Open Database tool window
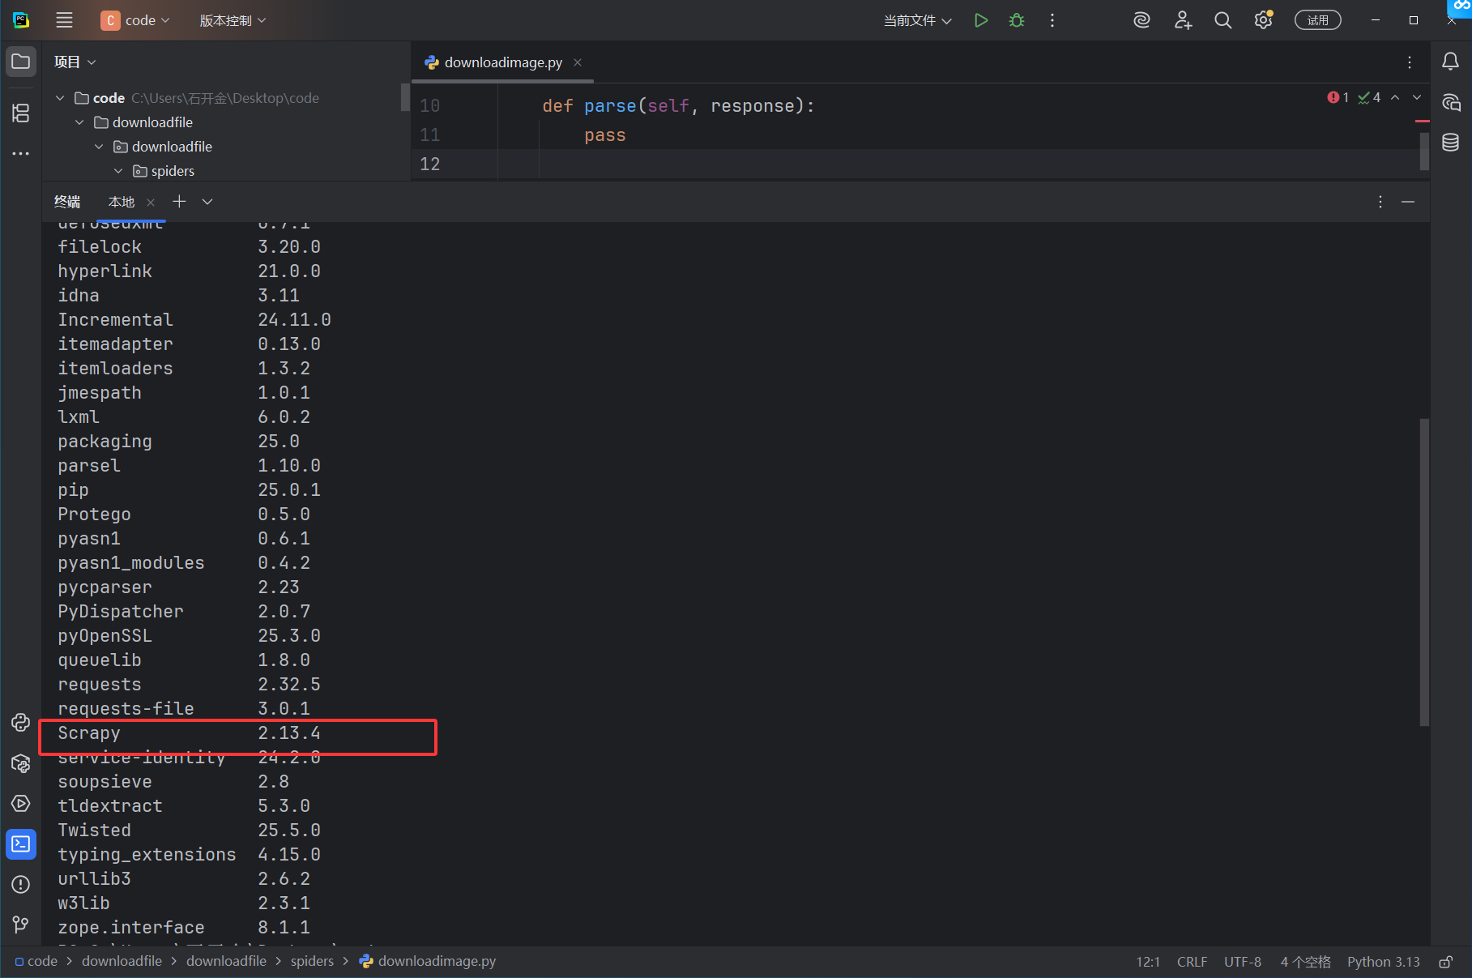 [x=1451, y=143]
